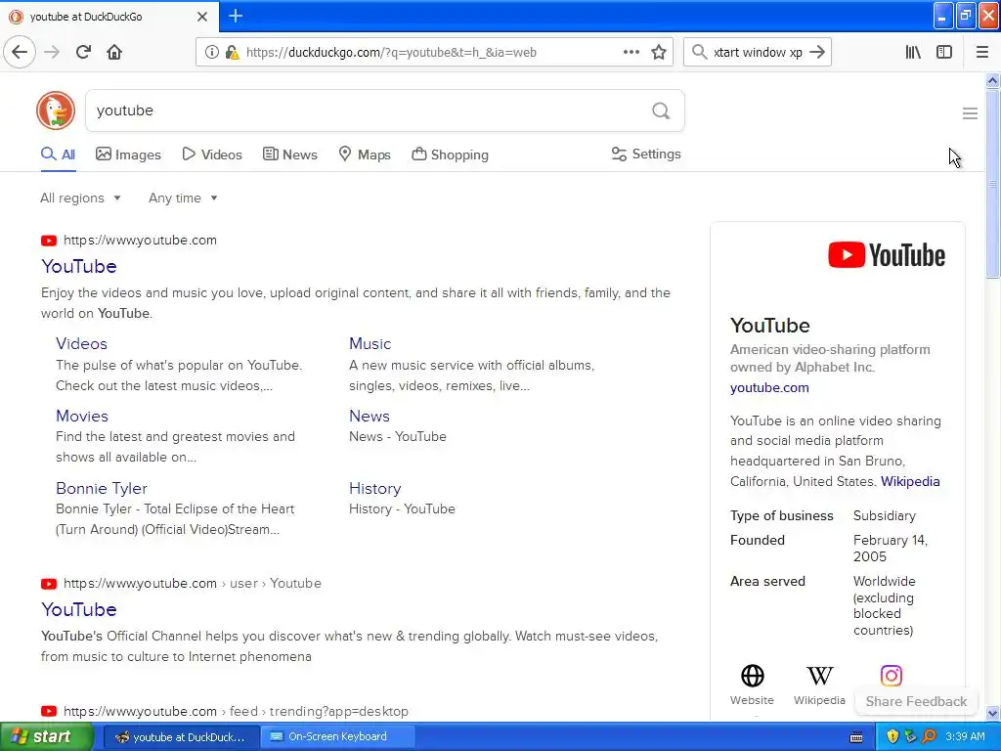Close the youtube at DuckDuckGo tab
The height and width of the screenshot is (751, 1001).
[202, 17]
